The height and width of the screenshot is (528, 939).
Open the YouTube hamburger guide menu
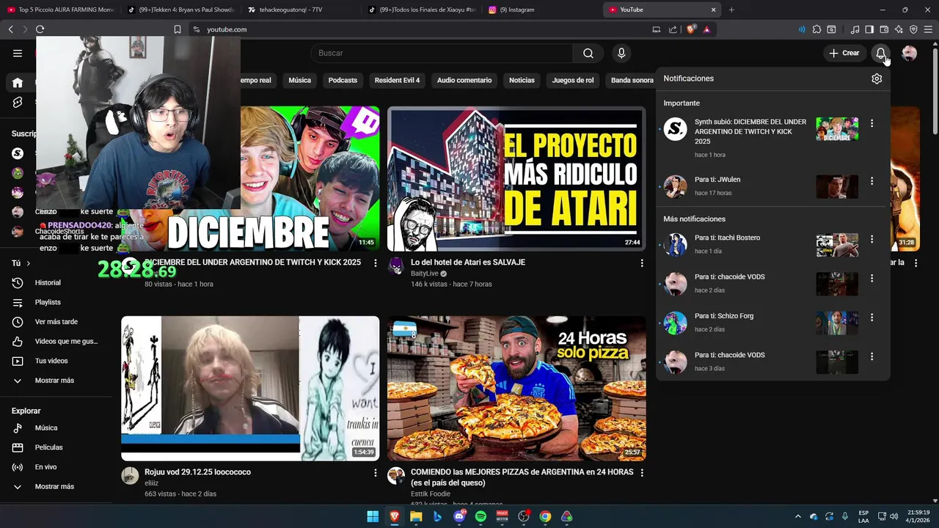coord(18,53)
